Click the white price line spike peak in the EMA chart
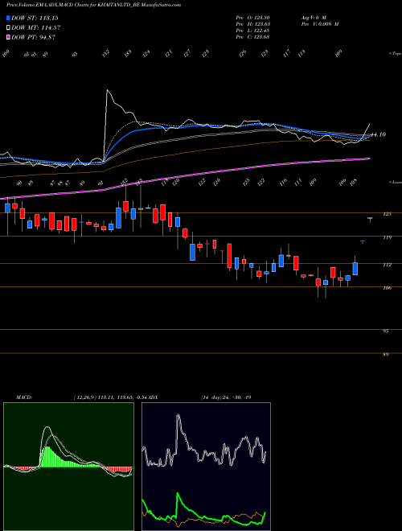The image size is (402, 531). (107, 90)
